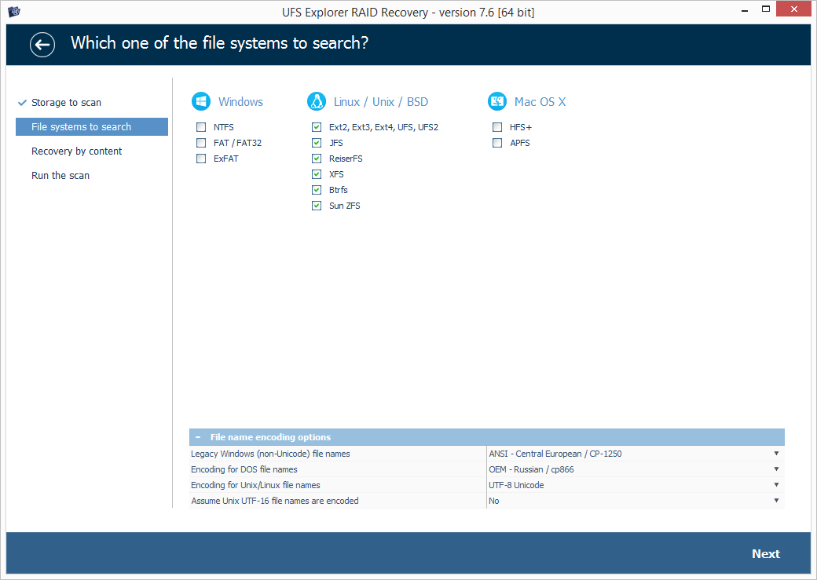
Task: Click the back arrow icon in header
Action: [42, 44]
